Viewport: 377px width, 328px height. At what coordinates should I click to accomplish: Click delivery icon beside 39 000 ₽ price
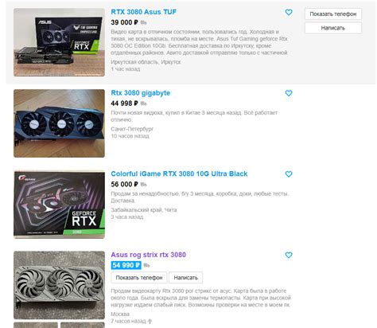(143, 22)
